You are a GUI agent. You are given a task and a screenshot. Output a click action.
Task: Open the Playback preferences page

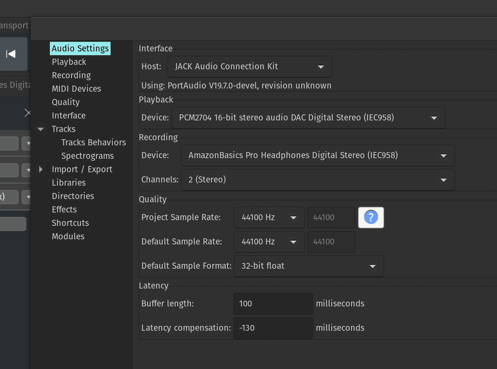point(69,62)
